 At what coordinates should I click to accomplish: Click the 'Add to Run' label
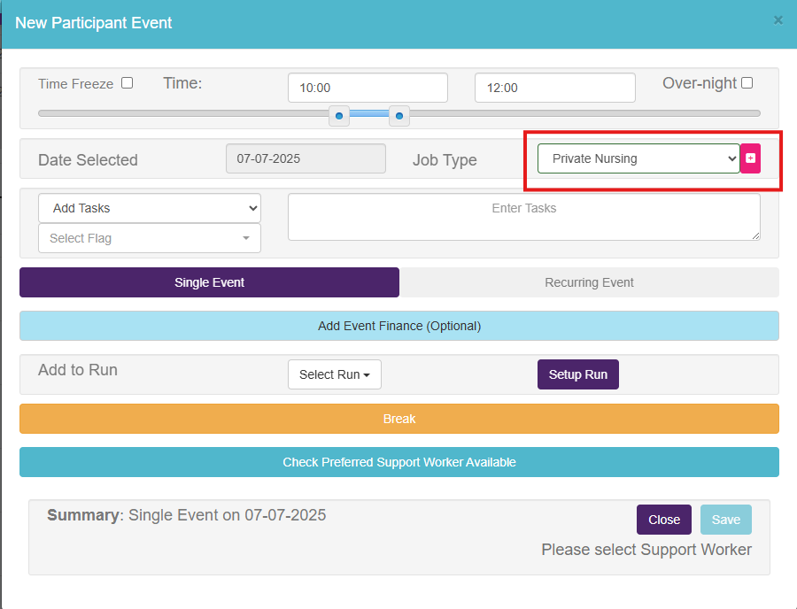pos(78,370)
